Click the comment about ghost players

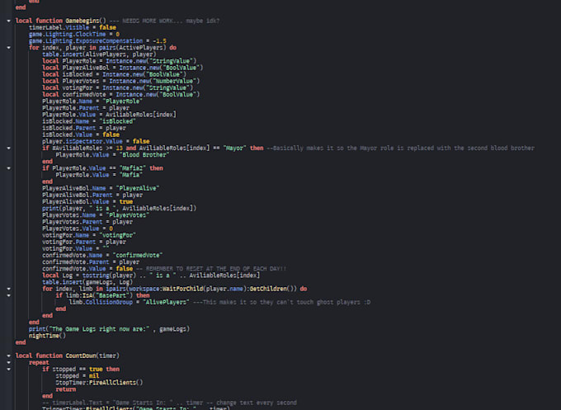click(281, 302)
